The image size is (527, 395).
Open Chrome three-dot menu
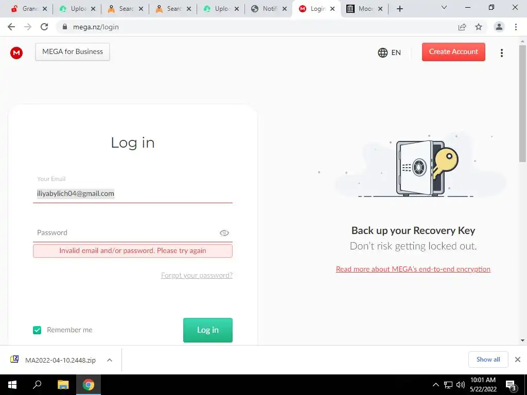(x=516, y=27)
